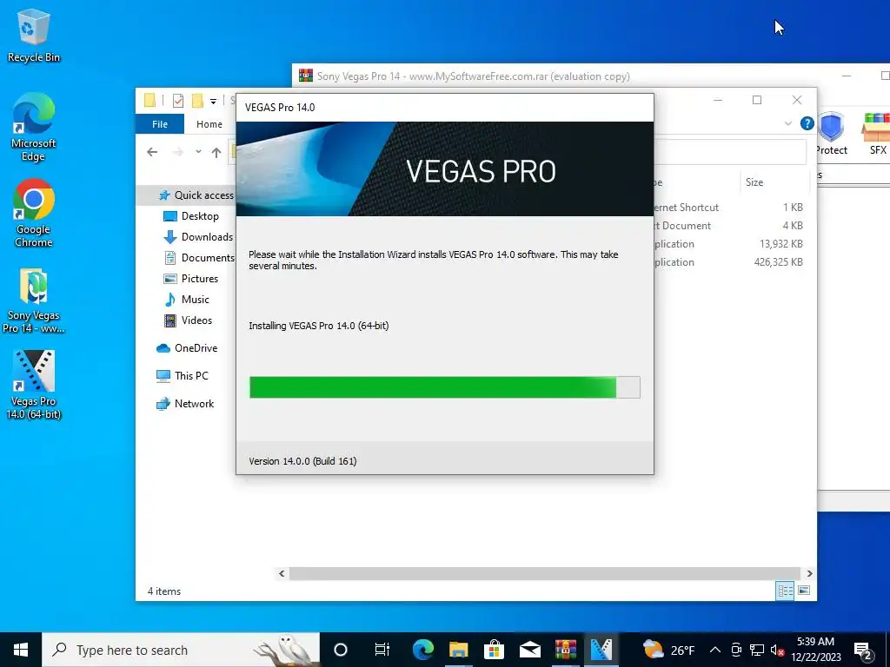Select Videos in the navigation pane
Viewport: 890px width, 667px height.
tap(188, 320)
